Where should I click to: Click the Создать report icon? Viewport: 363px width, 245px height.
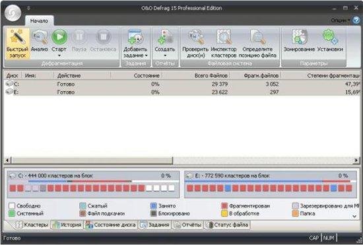click(x=165, y=36)
